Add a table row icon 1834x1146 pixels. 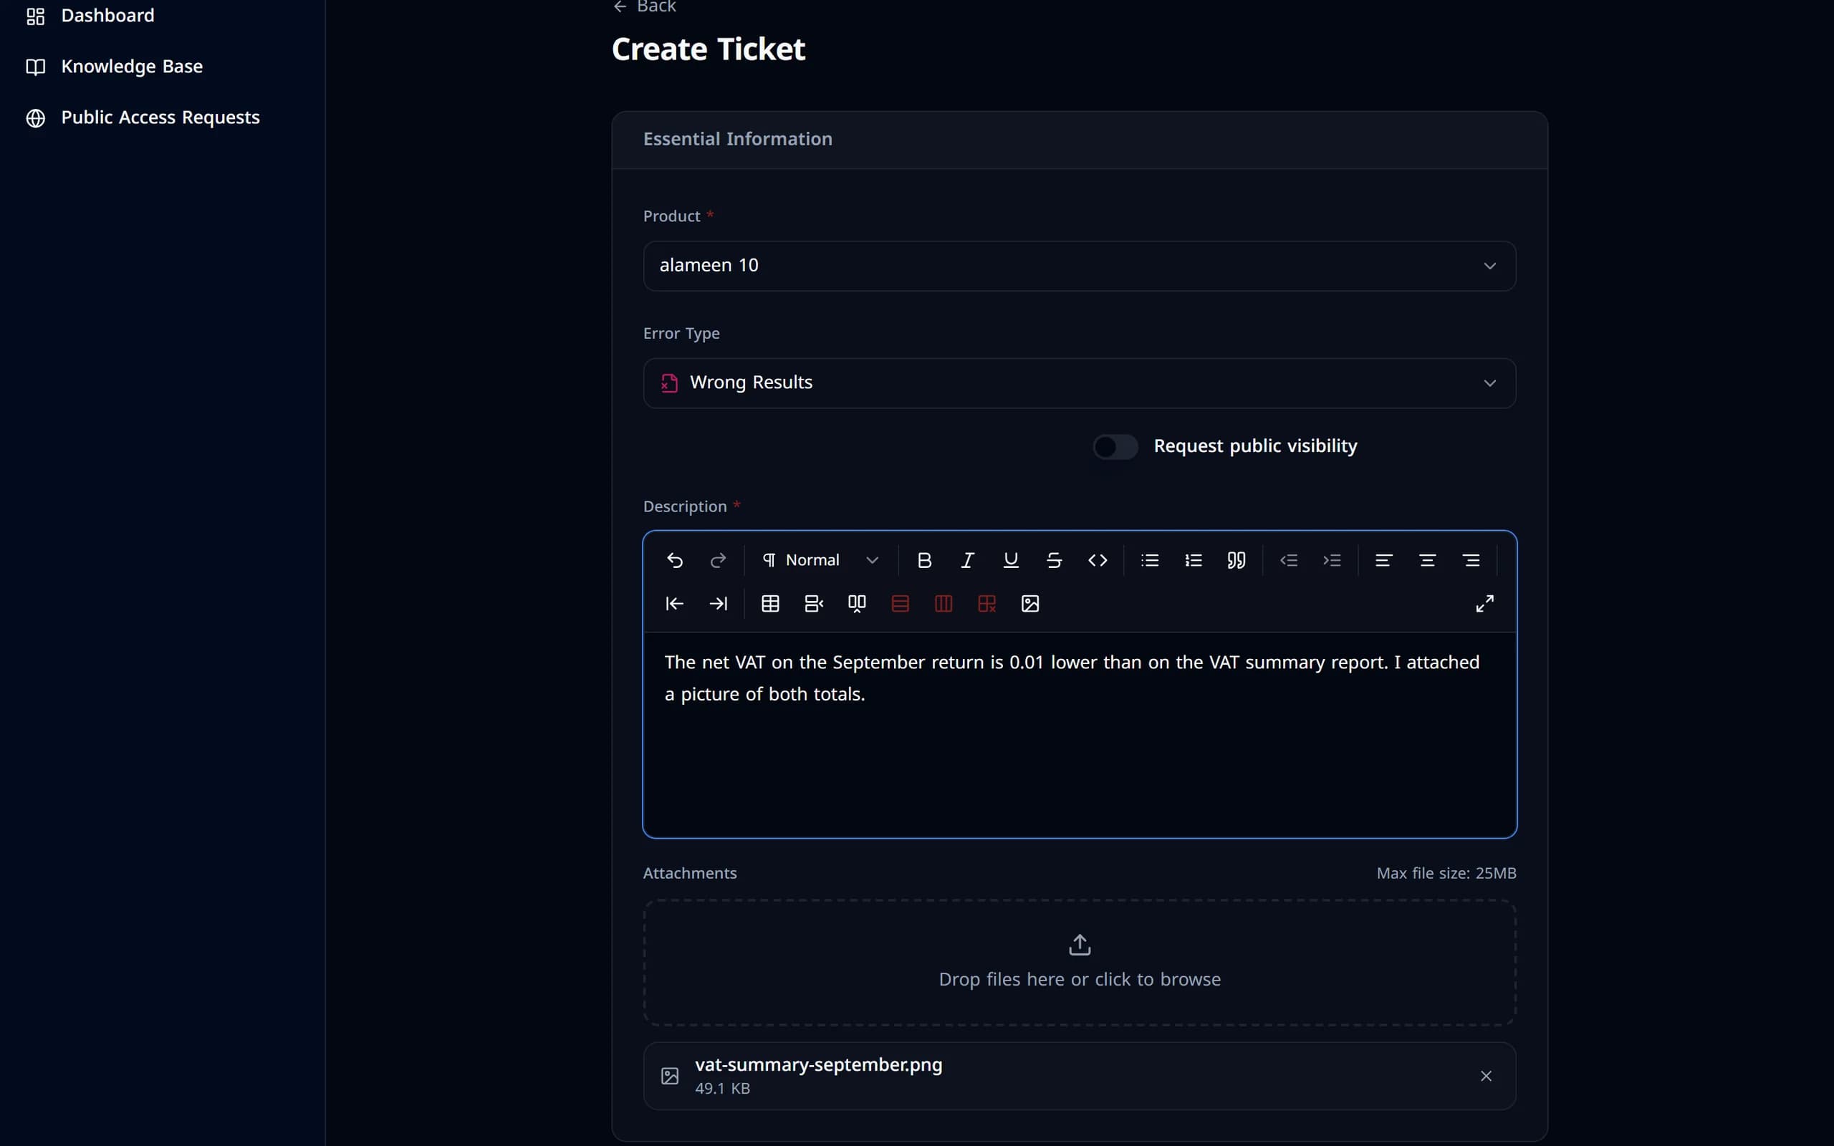pyautogui.click(x=813, y=603)
